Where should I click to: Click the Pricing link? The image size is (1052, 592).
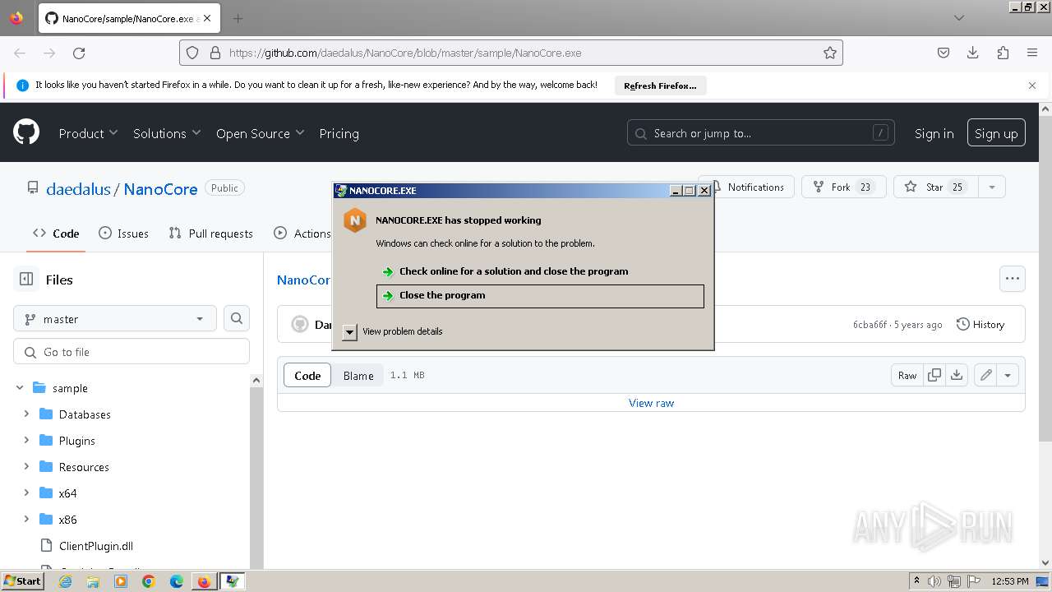339,133
